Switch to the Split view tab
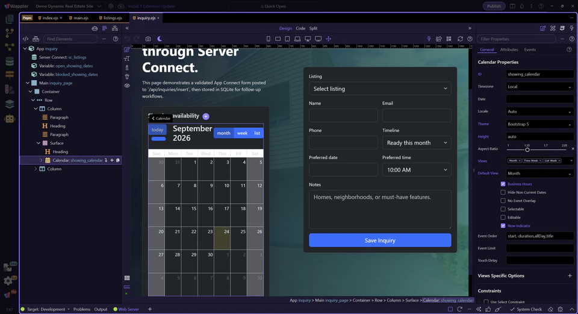The width and height of the screenshot is (578, 314). pyautogui.click(x=313, y=28)
